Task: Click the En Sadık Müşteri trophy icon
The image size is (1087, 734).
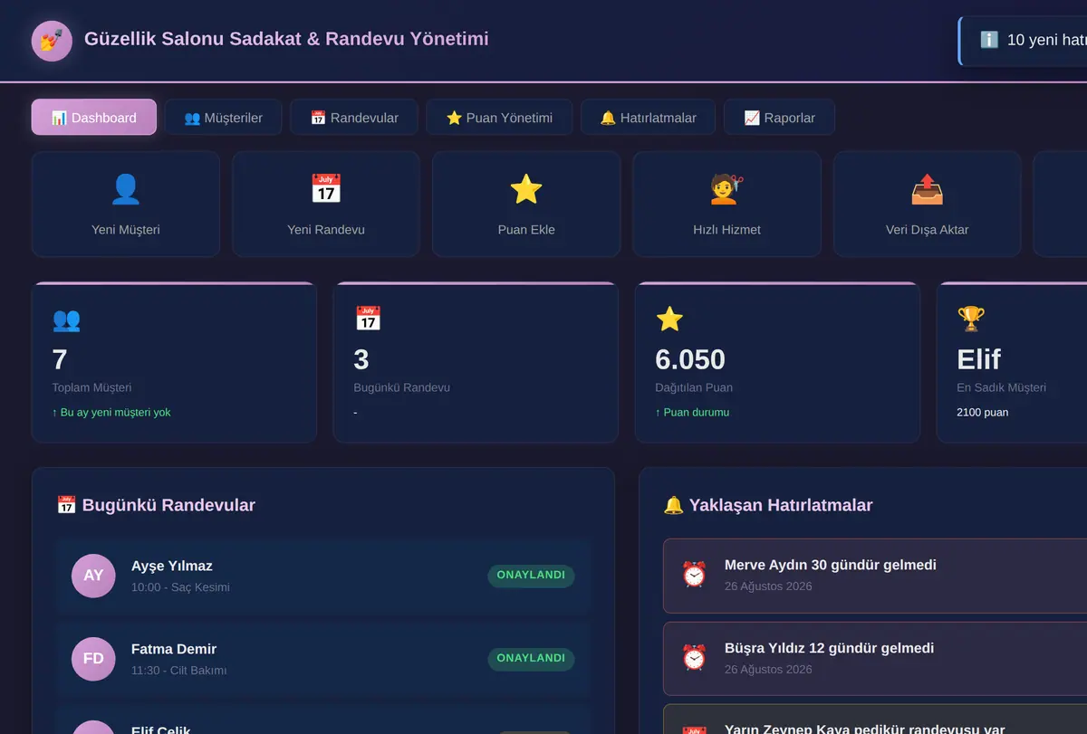Action: pyautogui.click(x=971, y=319)
